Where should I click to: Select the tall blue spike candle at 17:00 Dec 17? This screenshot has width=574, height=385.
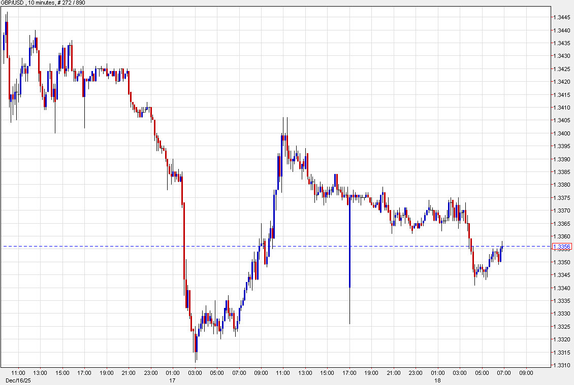coord(349,243)
